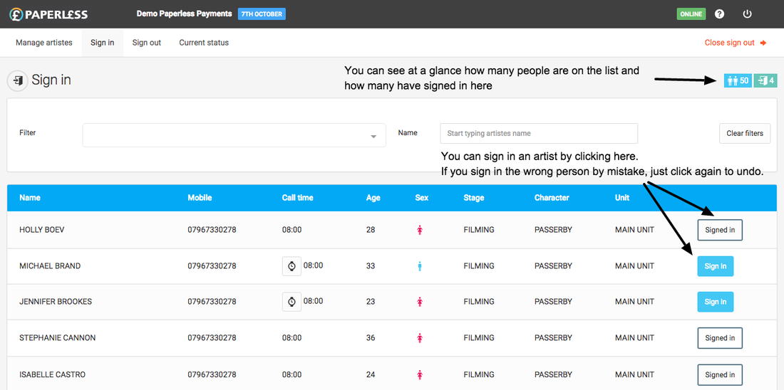The height and width of the screenshot is (390, 784).
Task: Click Jennifer Brookes' call time clock icon
Action: click(x=292, y=302)
